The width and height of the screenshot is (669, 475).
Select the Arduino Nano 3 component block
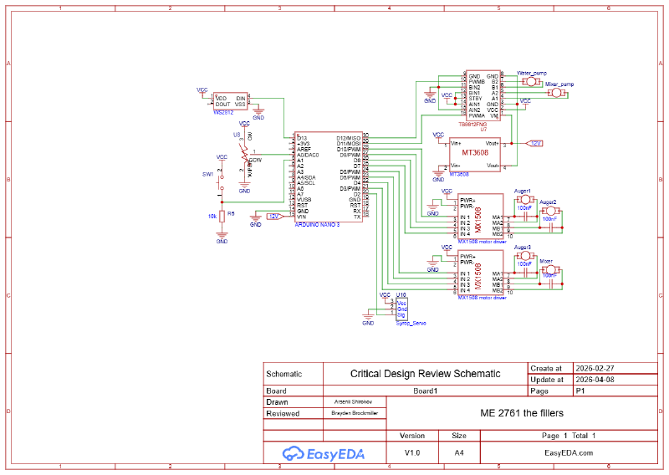point(329,176)
